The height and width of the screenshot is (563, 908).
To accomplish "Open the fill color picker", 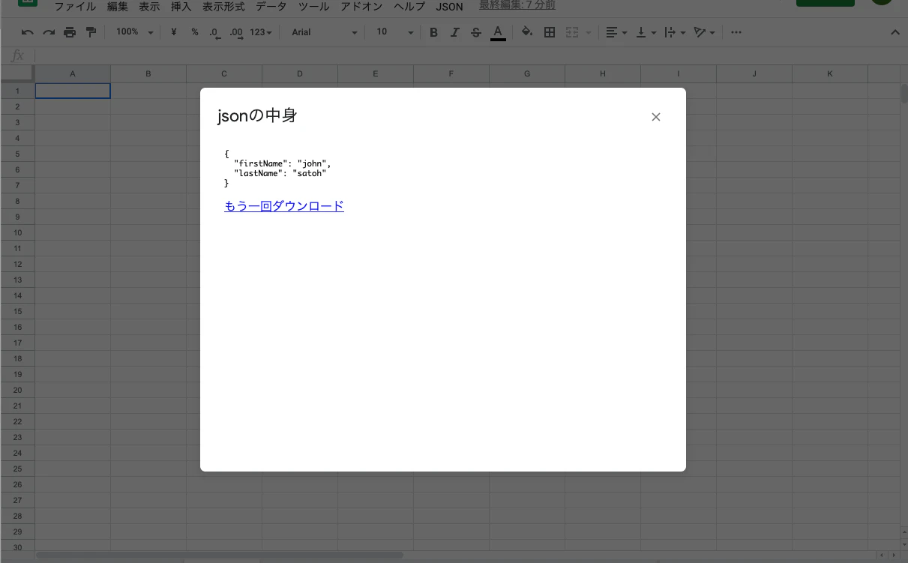I will click(527, 32).
